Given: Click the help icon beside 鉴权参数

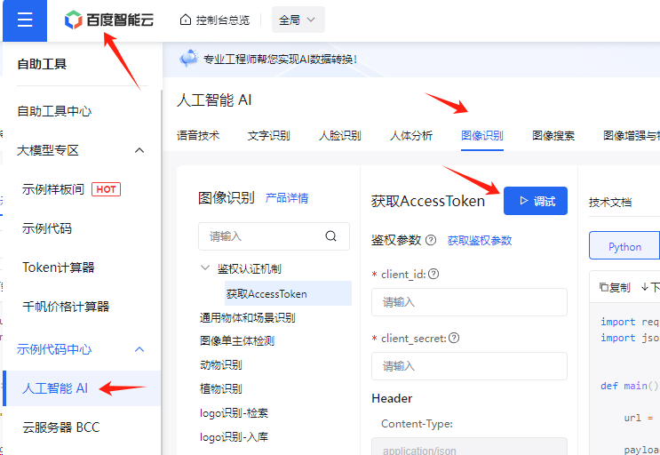Looking at the screenshot, I should click(431, 240).
